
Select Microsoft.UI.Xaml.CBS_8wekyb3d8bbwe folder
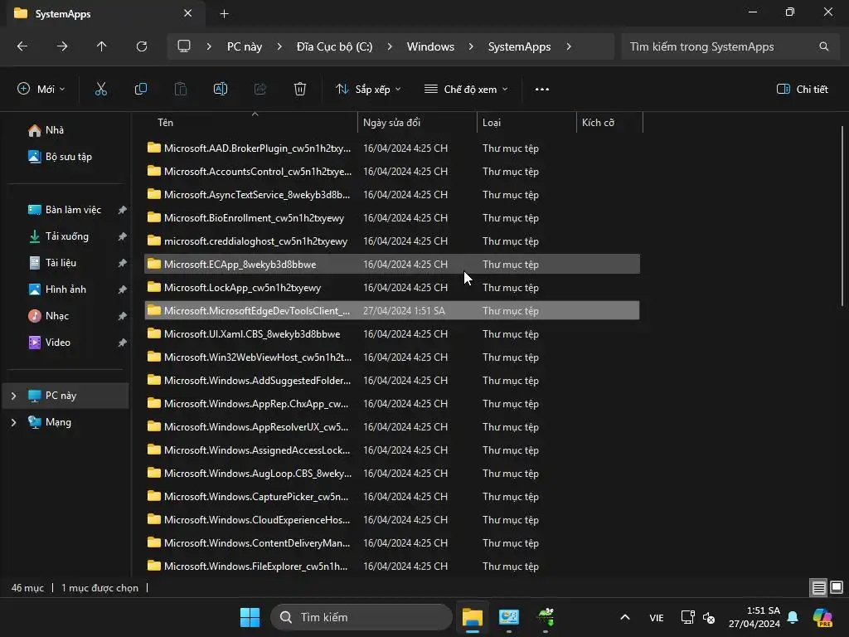tap(392, 334)
